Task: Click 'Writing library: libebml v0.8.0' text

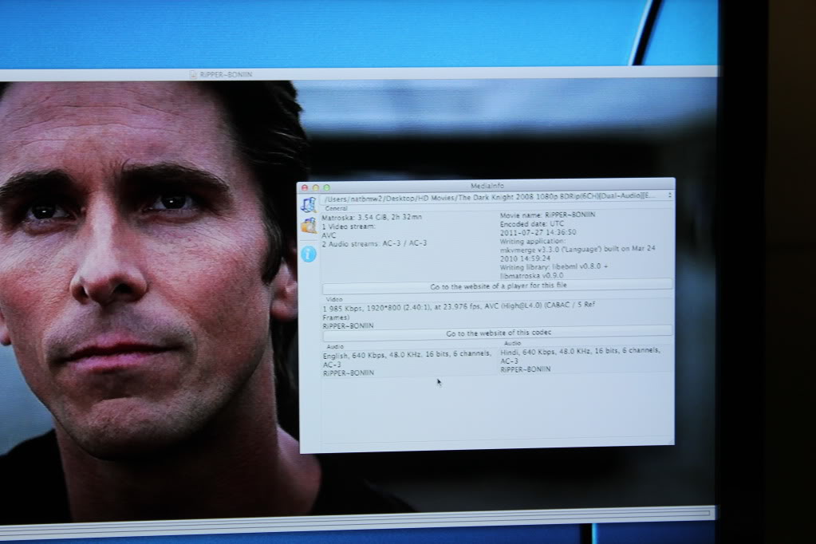Action: 554,266
